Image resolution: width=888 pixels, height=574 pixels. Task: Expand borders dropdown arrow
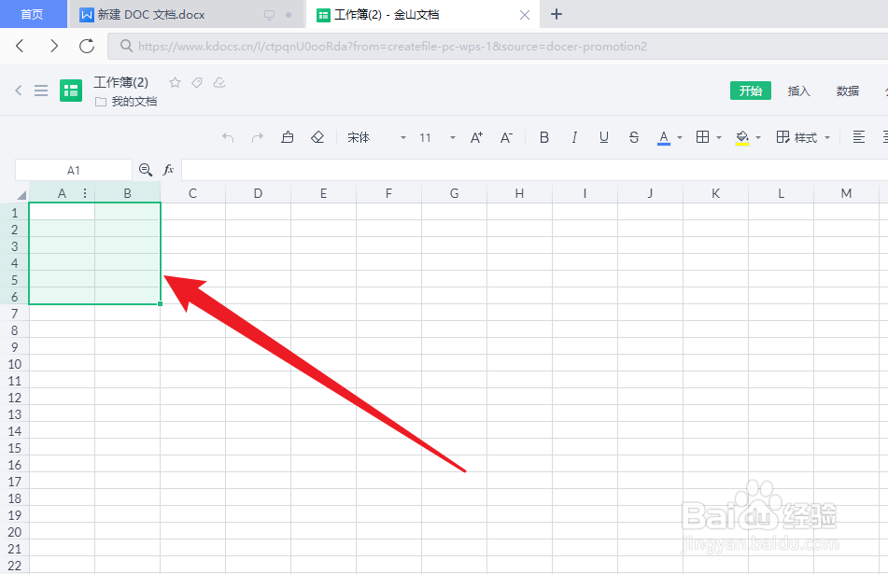(x=719, y=137)
